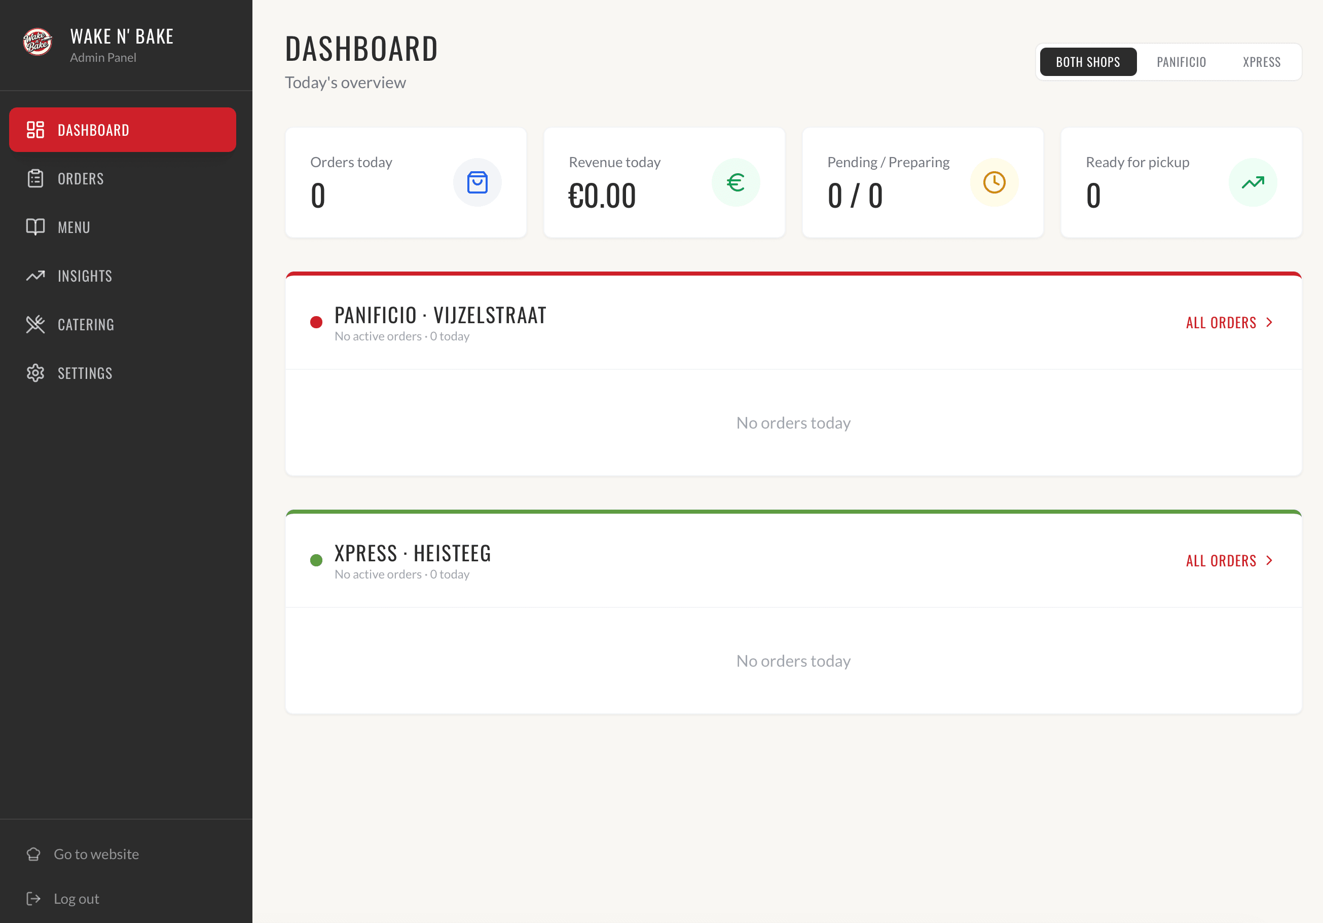Open the Dashboard page in sidebar
This screenshot has height=923, width=1323.
coord(123,130)
